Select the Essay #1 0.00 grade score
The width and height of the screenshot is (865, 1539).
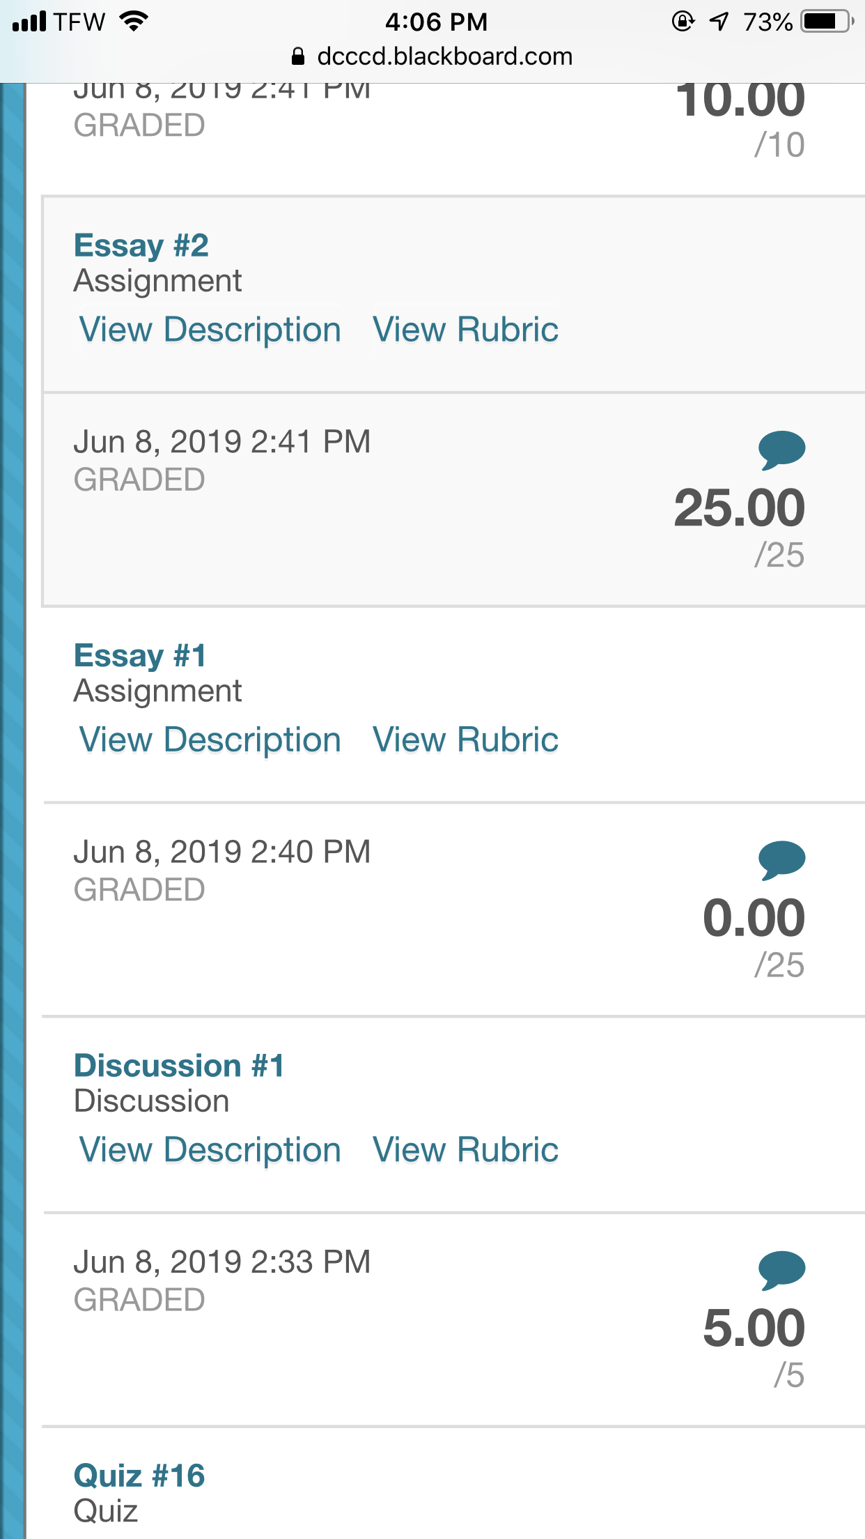pos(754,918)
